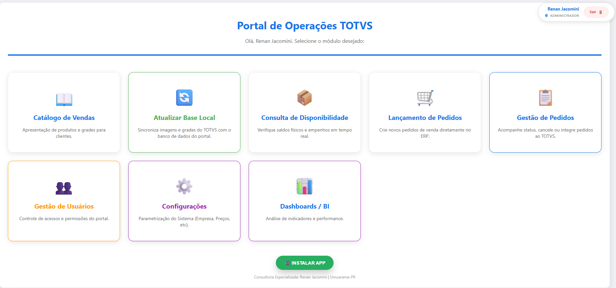Click description 'Análise de indicadores e performance'
This screenshot has width=616, height=288.
coord(305,218)
